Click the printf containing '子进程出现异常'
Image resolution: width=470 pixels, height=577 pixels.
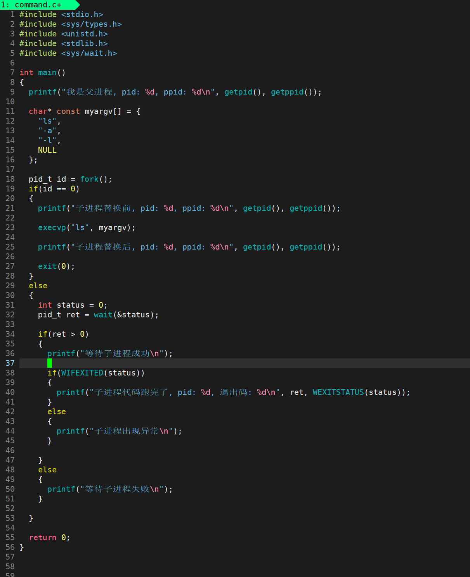tap(119, 431)
